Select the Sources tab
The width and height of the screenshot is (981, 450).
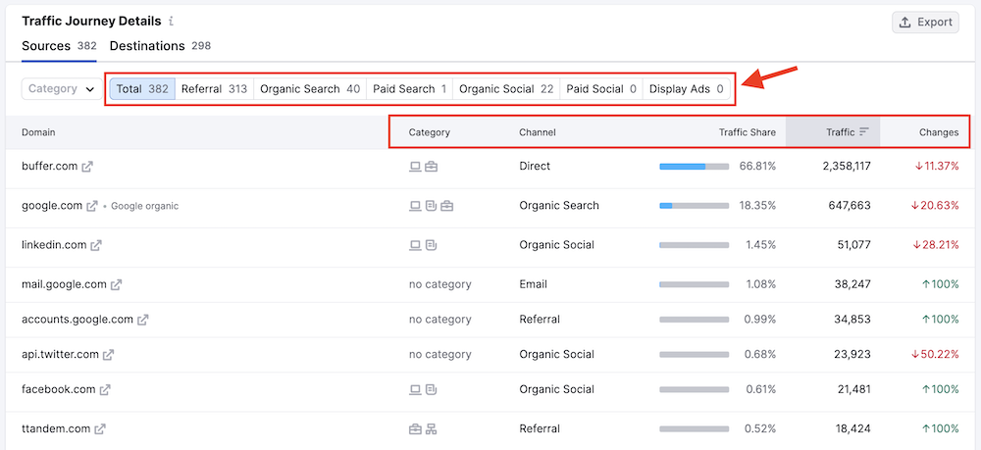[59, 46]
